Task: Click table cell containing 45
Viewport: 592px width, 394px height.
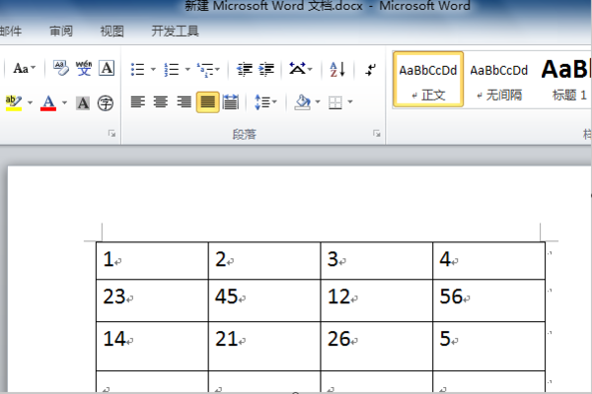Action: tap(264, 300)
